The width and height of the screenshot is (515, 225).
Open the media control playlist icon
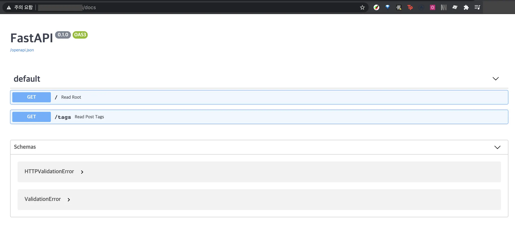(477, 7)
